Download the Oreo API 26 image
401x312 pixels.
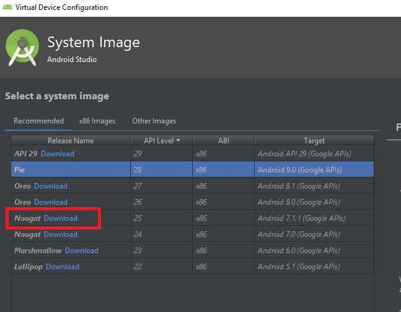pos(51,202)
